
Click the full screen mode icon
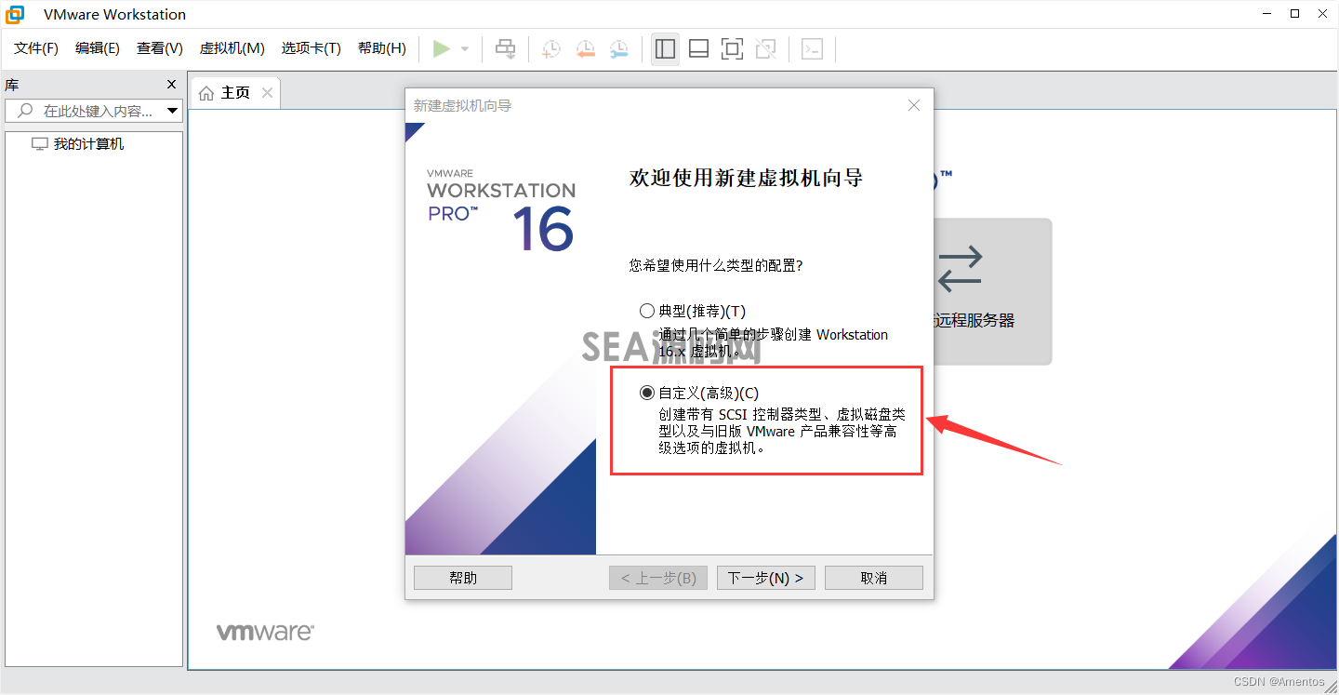click(732, 48)
